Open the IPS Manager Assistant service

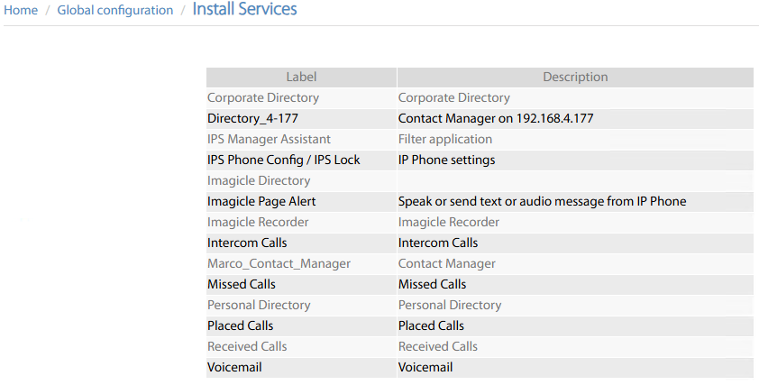click(269, 139)
